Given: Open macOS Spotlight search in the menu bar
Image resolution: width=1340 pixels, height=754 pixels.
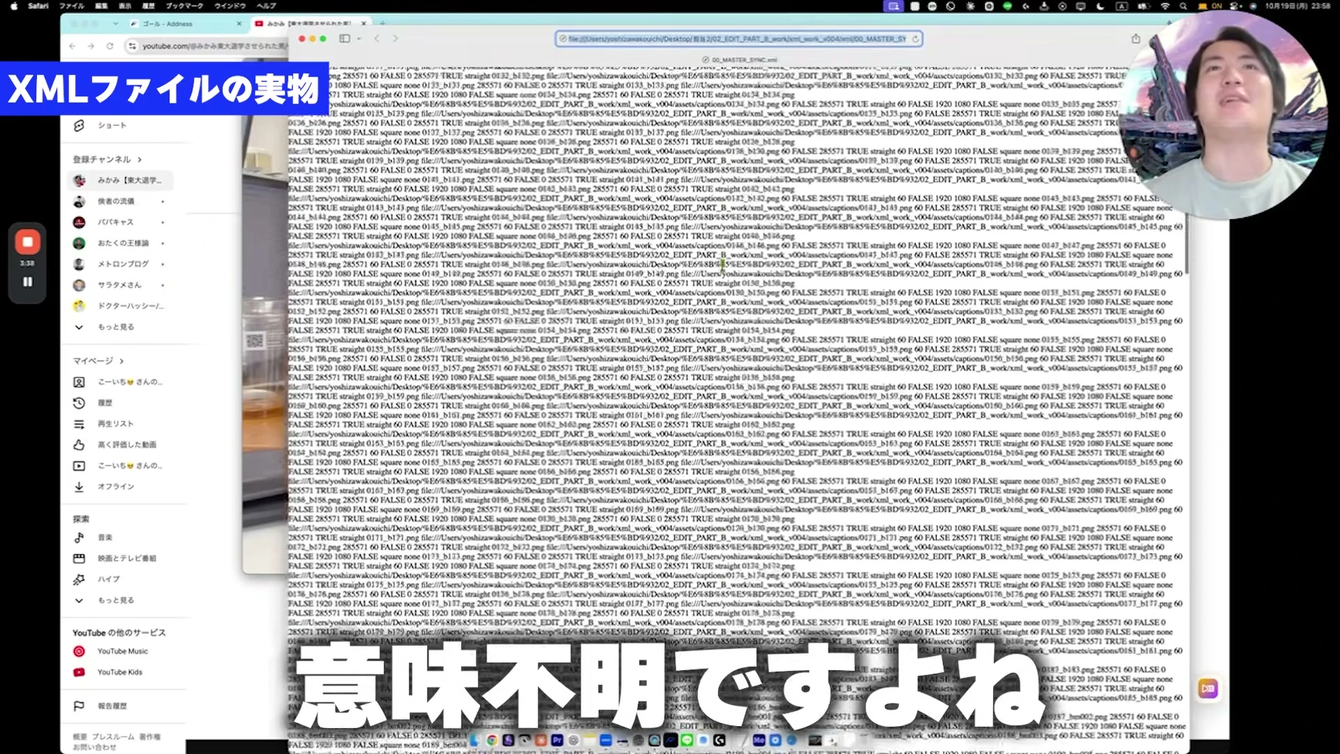Looking at the screenshot, I should pos(1183,6).
